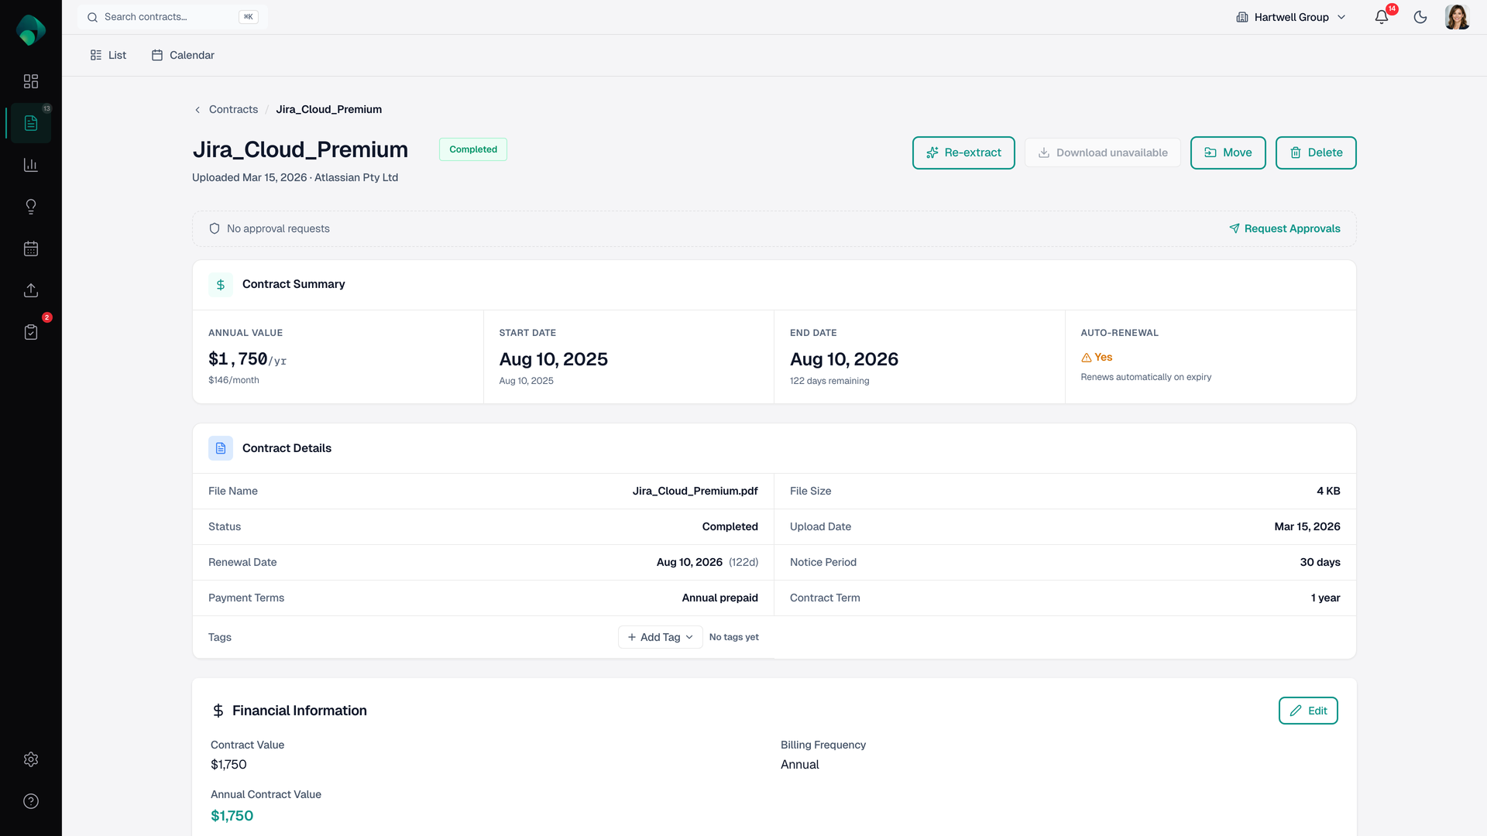Open the notifications bell

[1382, 17]
